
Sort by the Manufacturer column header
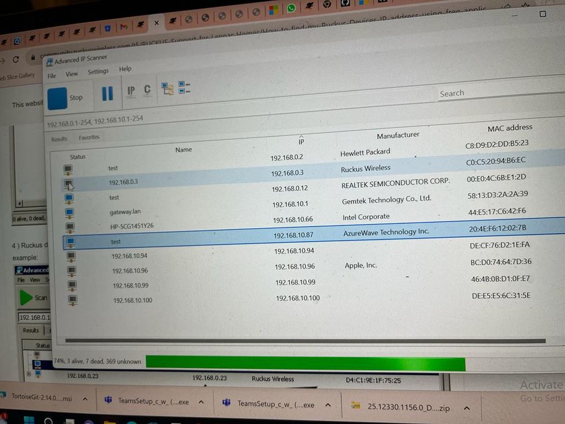point(398,135)
